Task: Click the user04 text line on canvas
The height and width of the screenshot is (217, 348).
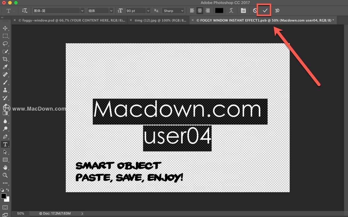Action: pos(177,138)
